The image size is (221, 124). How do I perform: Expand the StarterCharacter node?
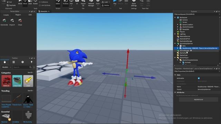[177, 27]
